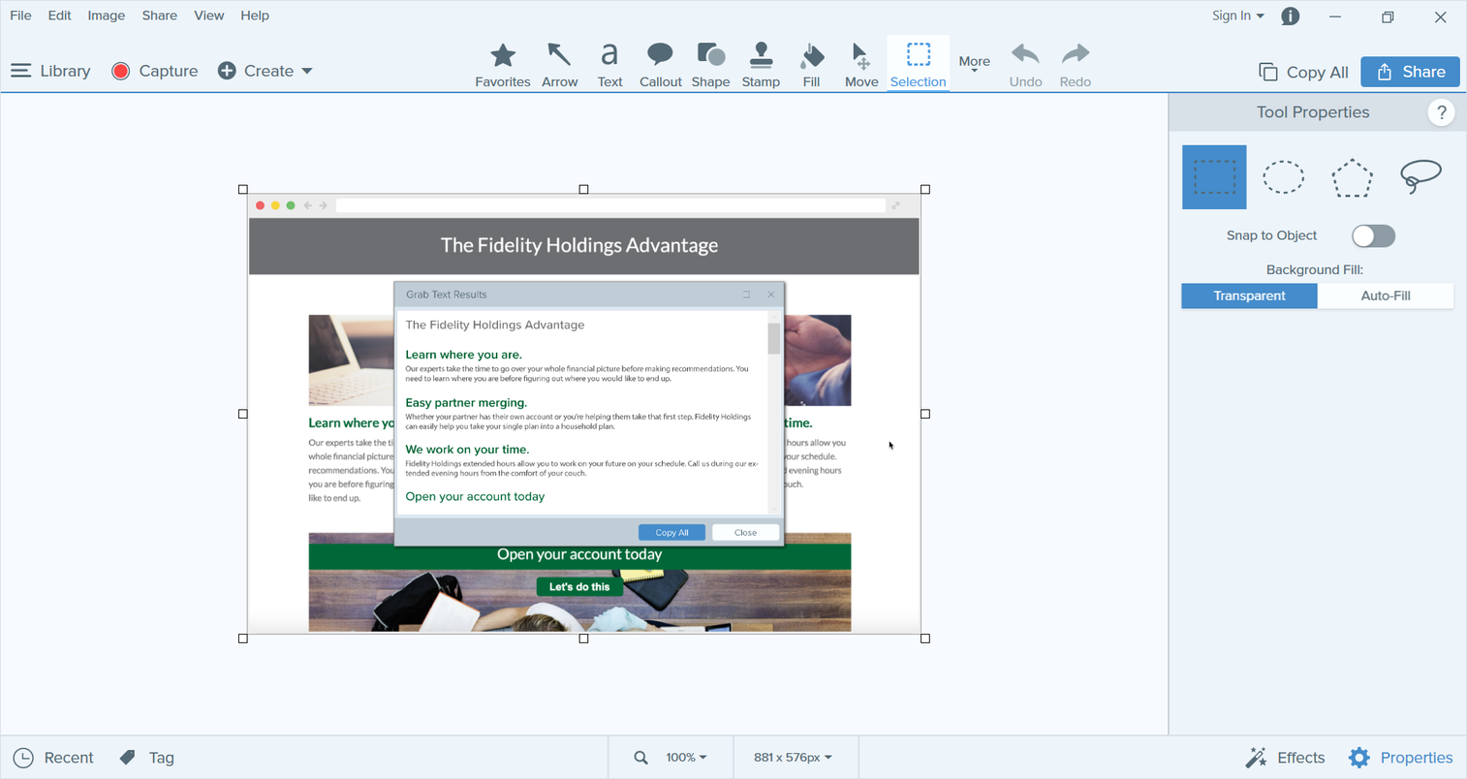Select the Shape tool
Viewport: 1467px width, 779px height.
(710, 65)
